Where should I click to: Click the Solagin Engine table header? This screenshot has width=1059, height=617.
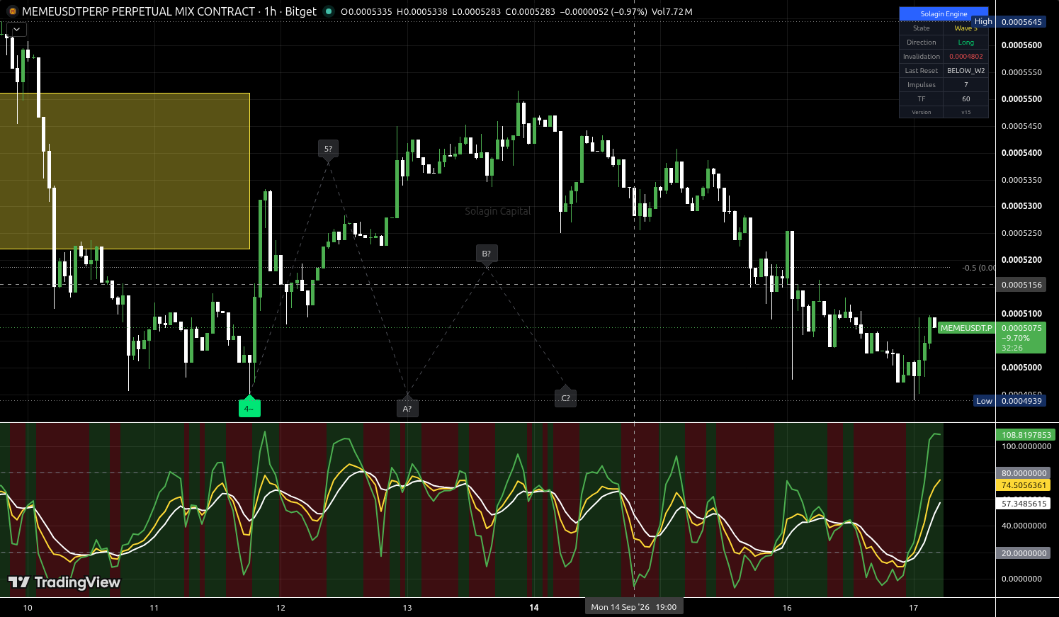(944, 13)
